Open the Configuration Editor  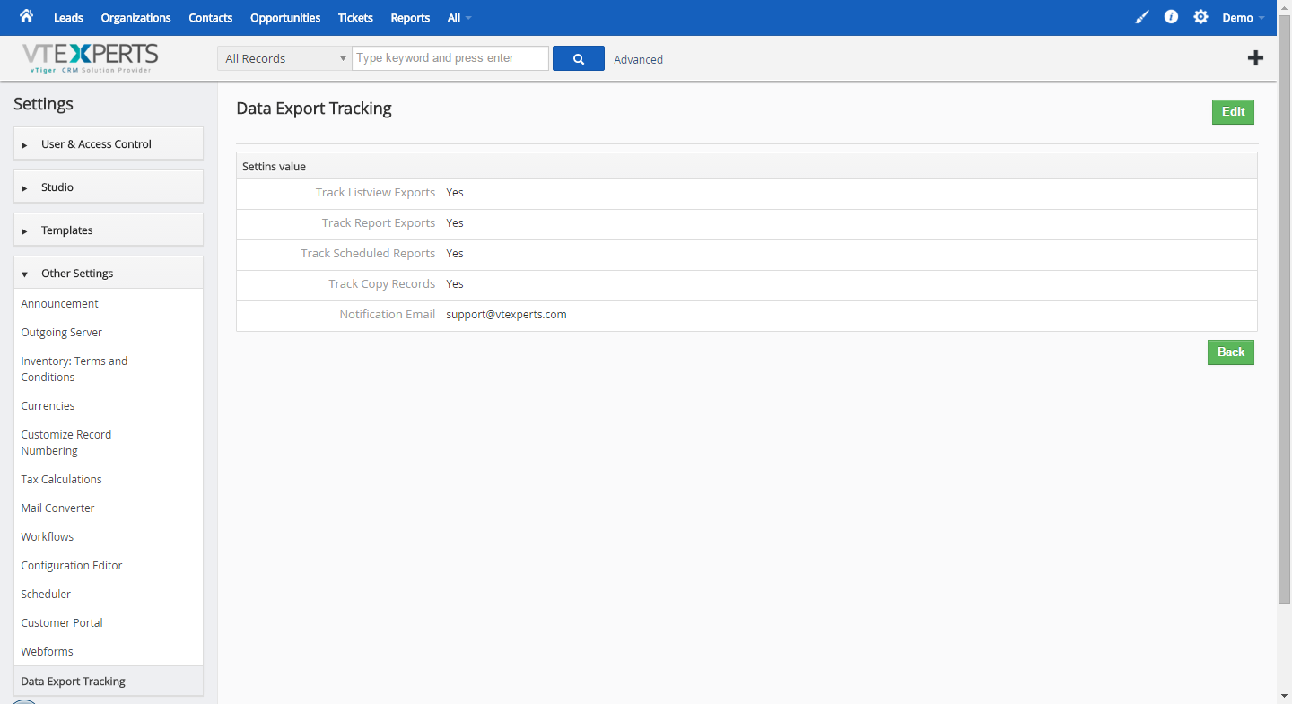(72, 565)
